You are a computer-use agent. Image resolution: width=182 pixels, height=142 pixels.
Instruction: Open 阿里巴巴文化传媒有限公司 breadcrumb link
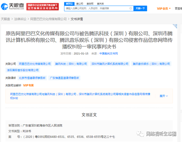pyautogui.click(x=49, y=19)
